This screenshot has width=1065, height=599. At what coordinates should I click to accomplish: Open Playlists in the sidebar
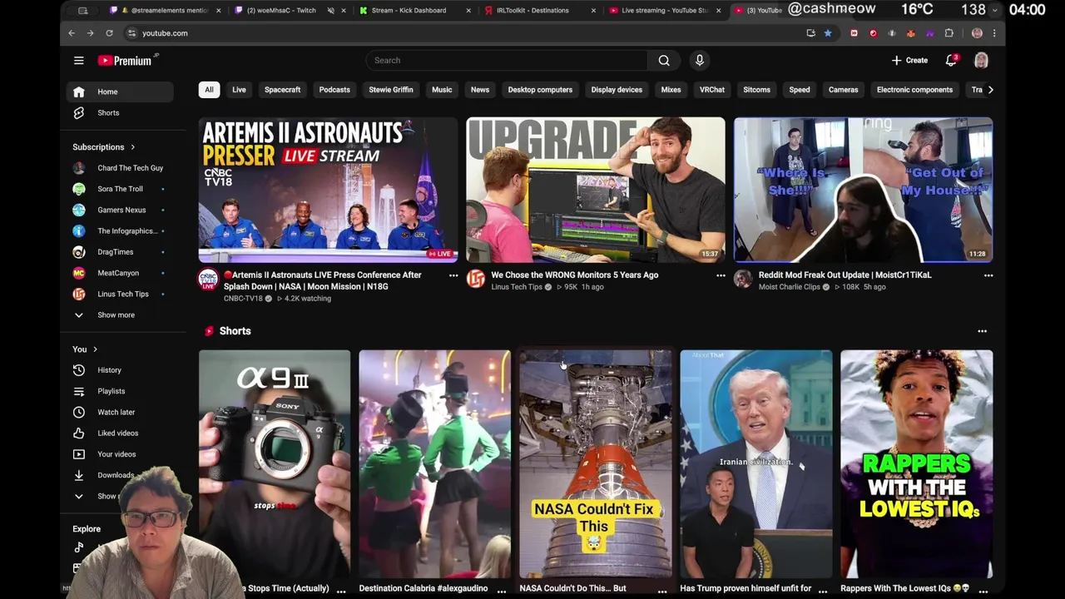pyautogui.click(x=120, y=391)
